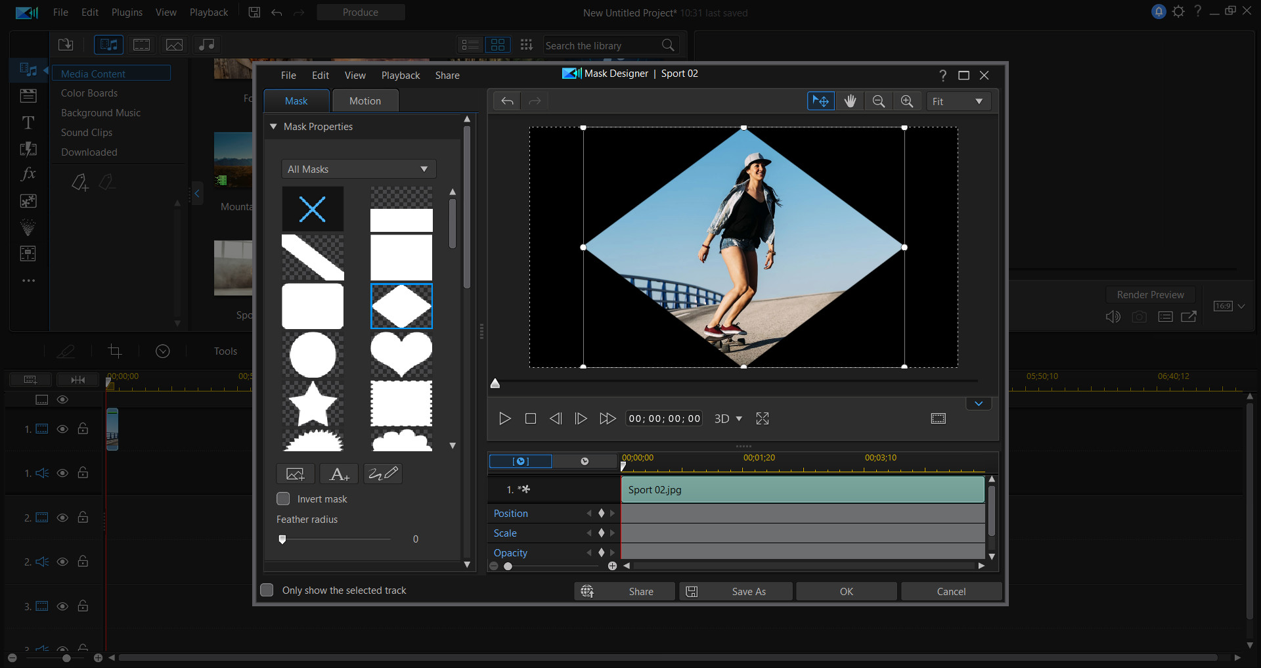
Task: Click the snapshot camera icon near Render Preview
Action: [1139, 317]
